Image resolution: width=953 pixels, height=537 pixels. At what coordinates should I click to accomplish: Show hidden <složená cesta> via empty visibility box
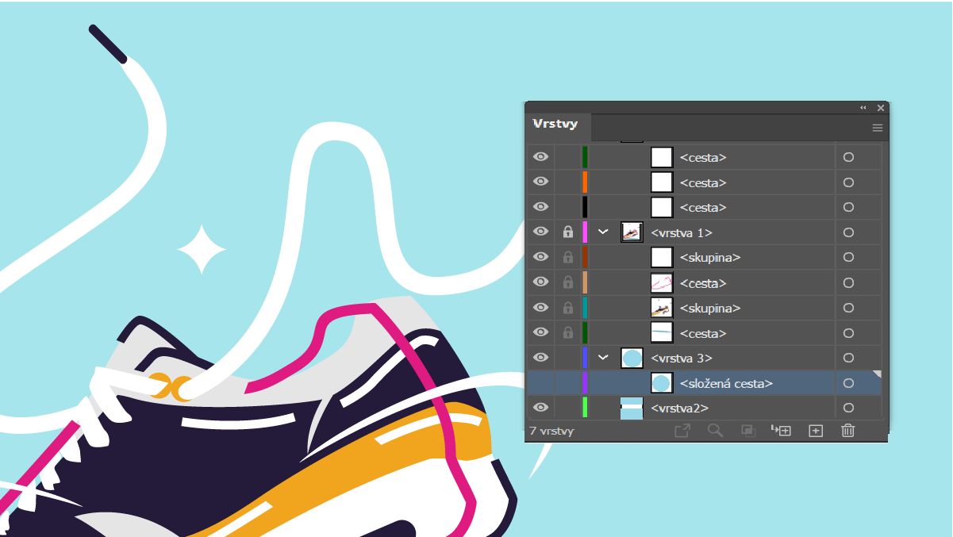coord(540,383)
